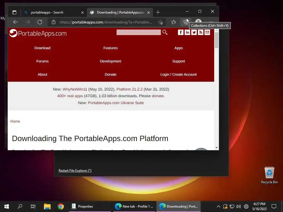Open the taskbar clock showing 6:27 PM
The width and height of the screenshot is (283, 212).
[x=259, y=206]
